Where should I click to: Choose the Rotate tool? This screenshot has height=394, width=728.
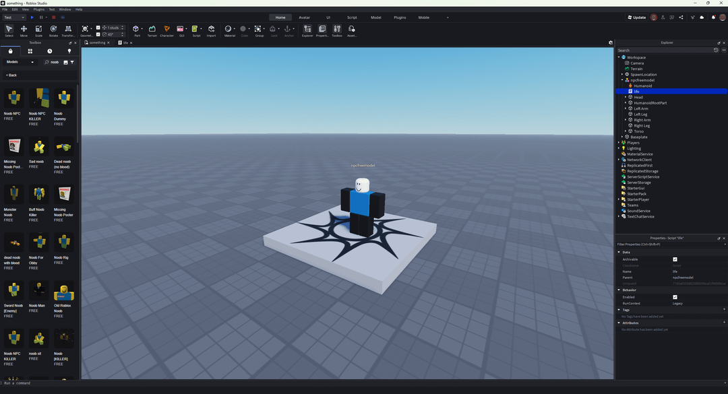[x=53, y=30]
